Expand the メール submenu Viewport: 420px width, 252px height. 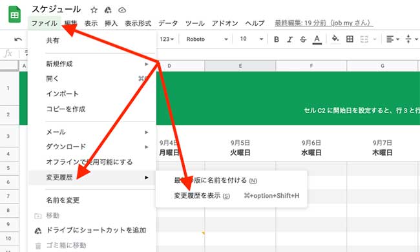(x=92, y=132)
